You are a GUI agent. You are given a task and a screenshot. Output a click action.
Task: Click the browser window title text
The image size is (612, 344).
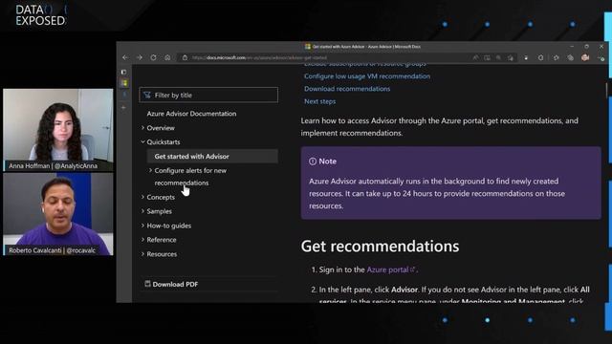[x=366, y=47]
